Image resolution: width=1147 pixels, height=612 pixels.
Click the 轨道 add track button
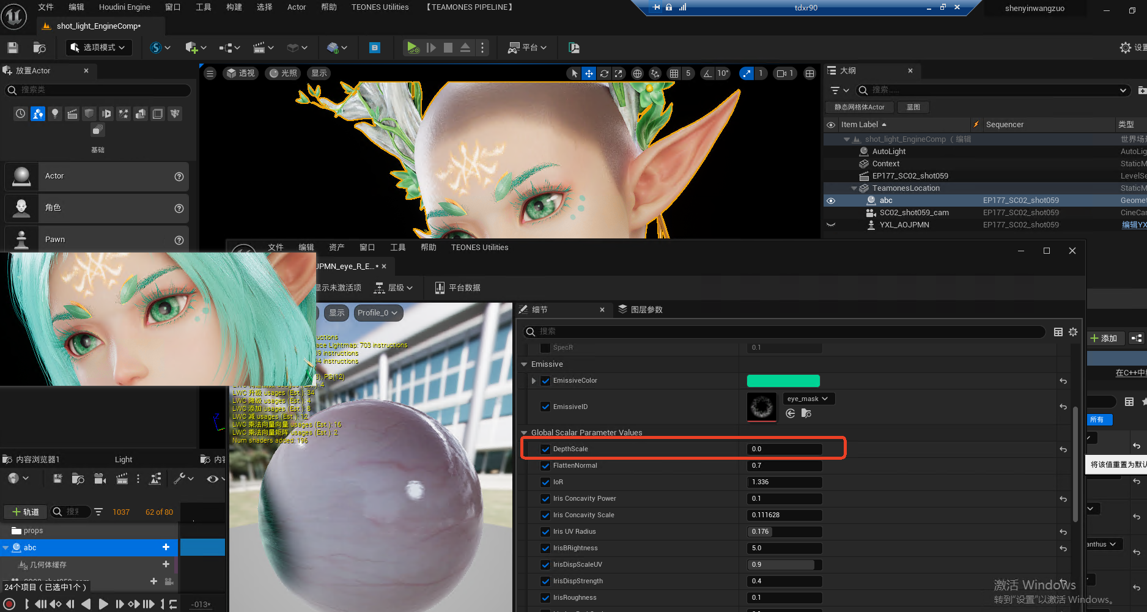coord(25,512)
